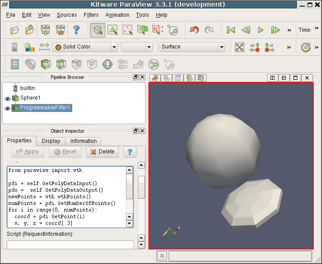
Task: Split the view horizontally
Action: pos(272,78)
